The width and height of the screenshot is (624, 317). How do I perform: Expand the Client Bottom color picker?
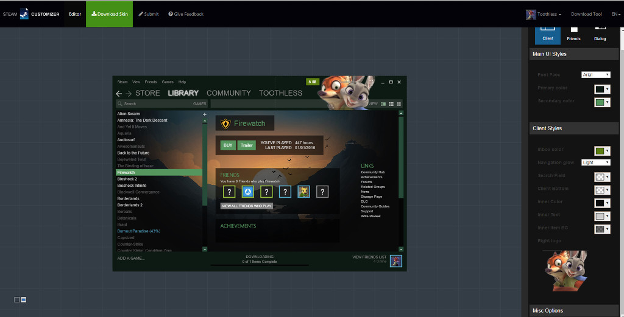[x=602, y=190]
